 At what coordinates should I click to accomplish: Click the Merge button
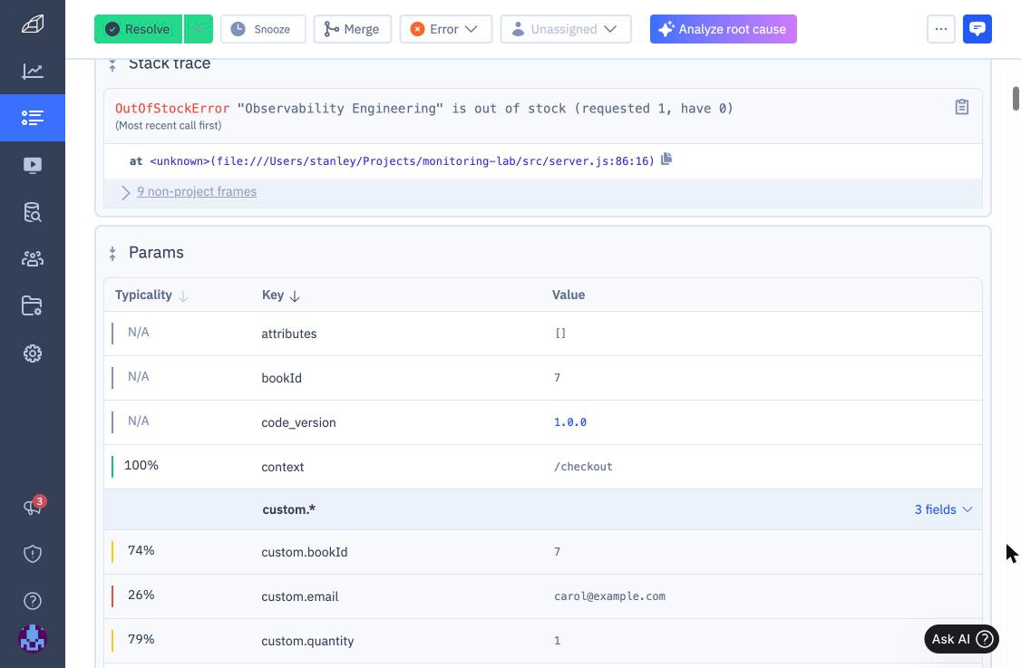pyautogui.click(x=352, y=29)
